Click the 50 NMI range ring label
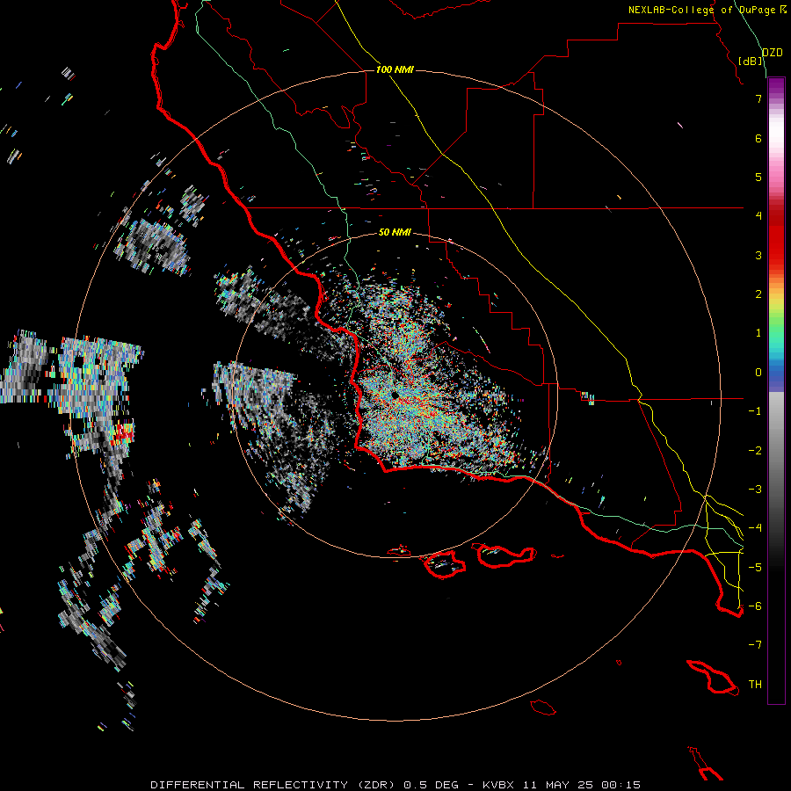Image resolution: width=791 pixels, height=791 pixels. 395,232
